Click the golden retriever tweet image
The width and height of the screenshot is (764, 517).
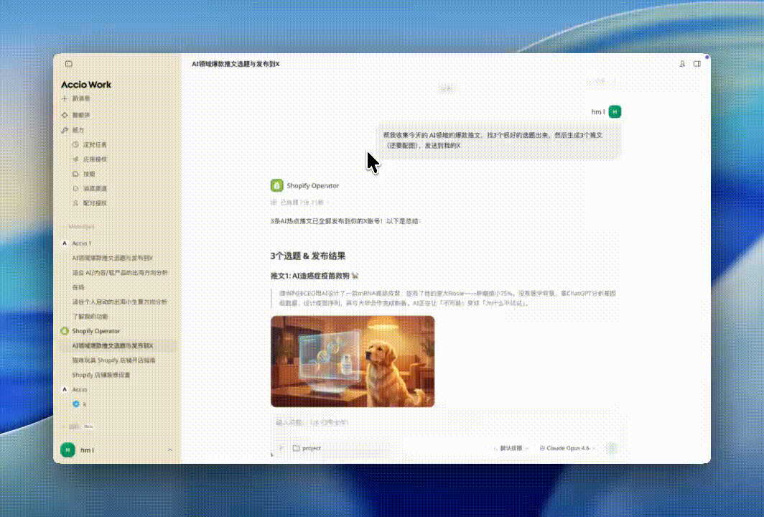[353, 361]
